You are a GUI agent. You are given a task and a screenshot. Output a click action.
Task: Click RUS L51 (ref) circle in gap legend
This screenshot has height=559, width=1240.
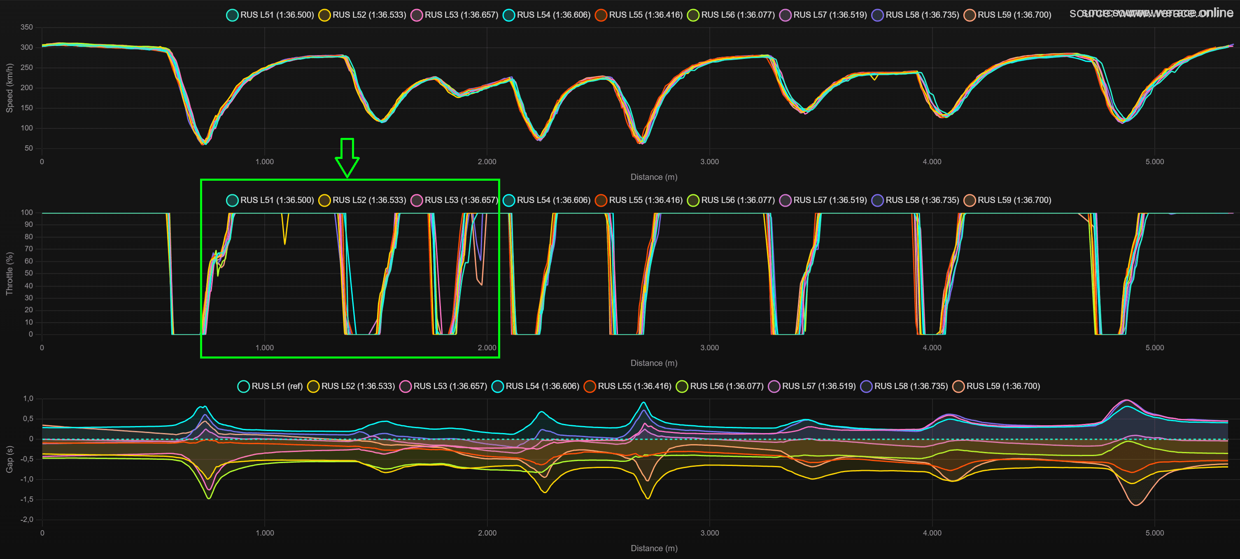pos(244,386)
